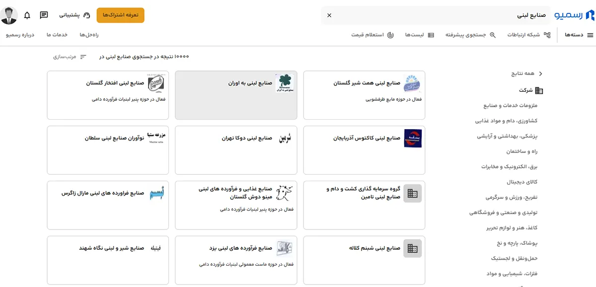Open صنایع لبنی افتخار گلستان title
Screen dimensions: 596x287
(x=115, y=83)
